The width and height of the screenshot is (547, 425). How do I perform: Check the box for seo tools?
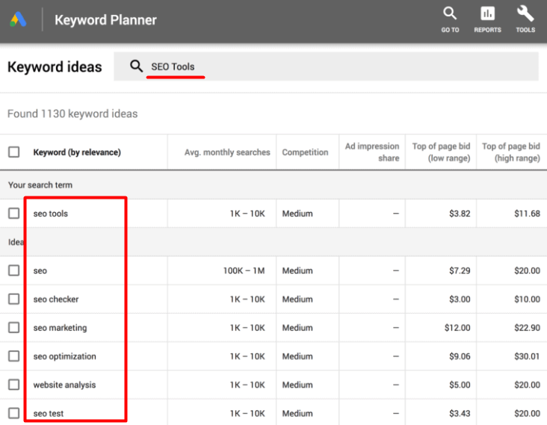point(13,214)
